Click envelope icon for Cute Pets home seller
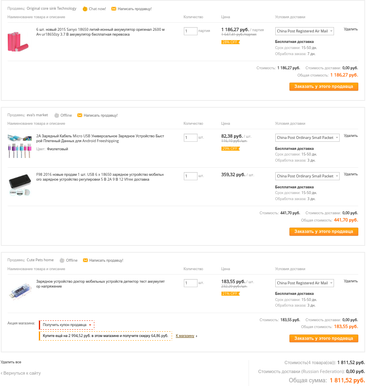The width and height of the screenshot is (368, 386). coord(85,260)
